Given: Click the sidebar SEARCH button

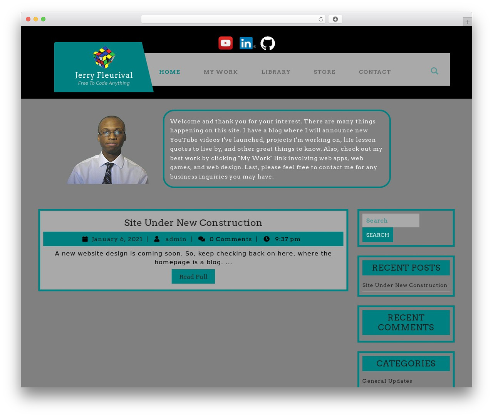Looking at the screenshot, I should tap(377, 235).
